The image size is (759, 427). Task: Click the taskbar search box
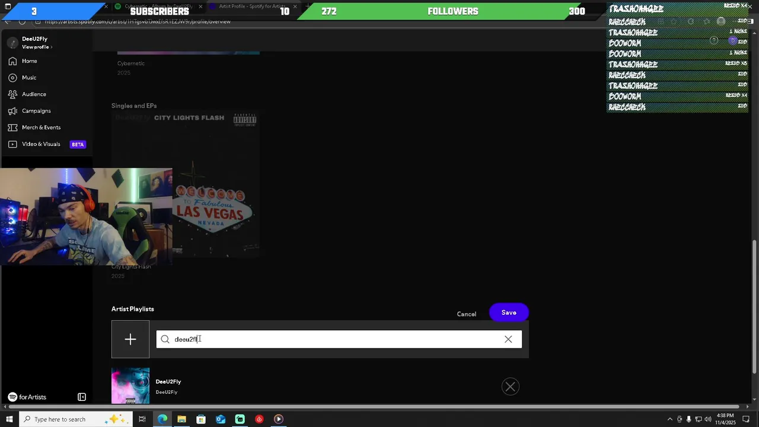pyautogui.click(x=75, y=419)
